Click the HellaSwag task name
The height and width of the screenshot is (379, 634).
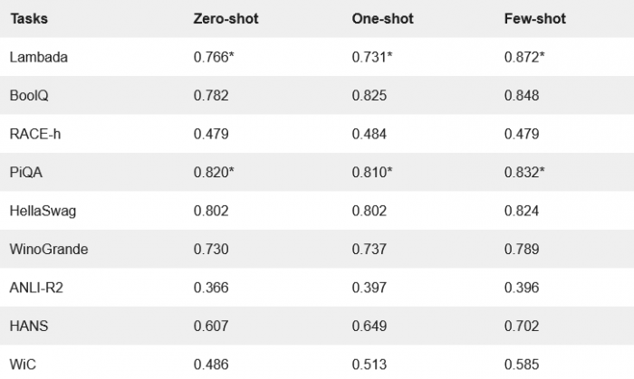[x=41, y=211]
